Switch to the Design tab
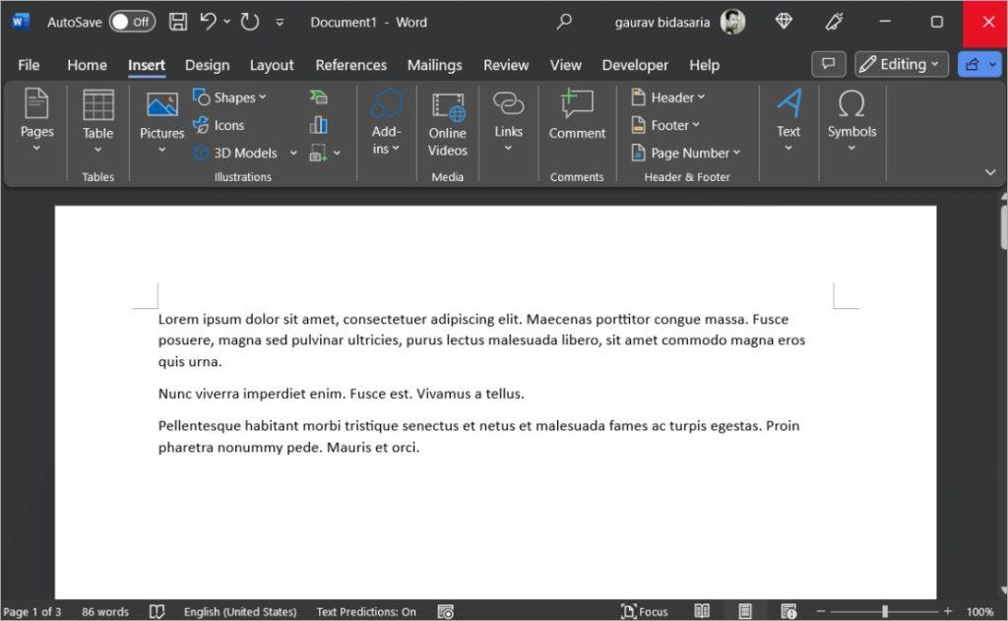 [x=207, y=65]
